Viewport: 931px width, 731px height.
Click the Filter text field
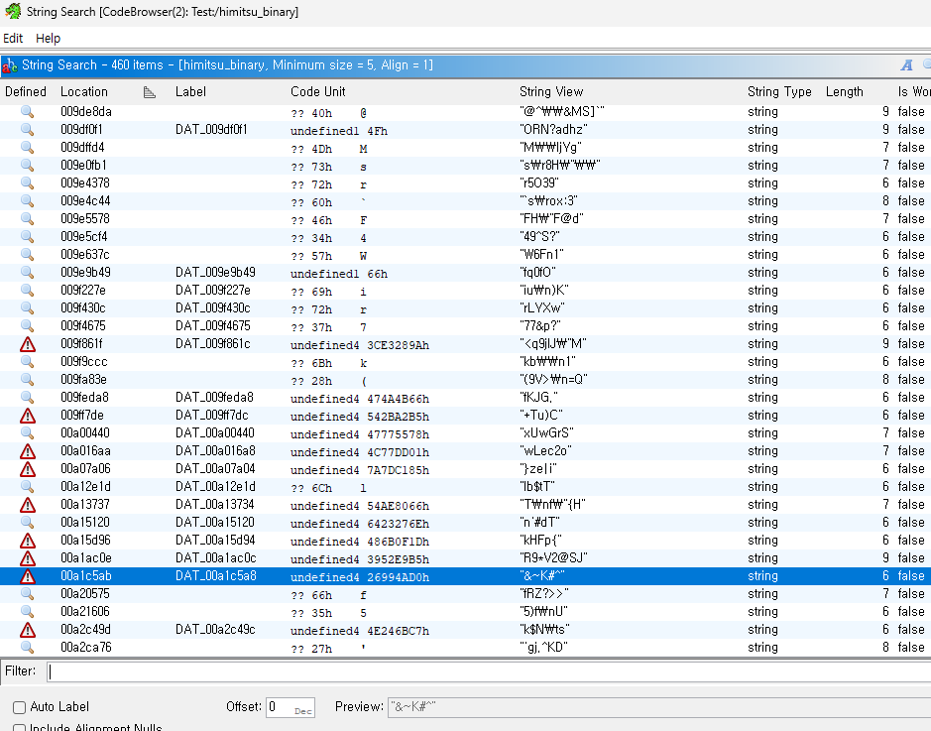pyautogui.click(x=489, y=671)
